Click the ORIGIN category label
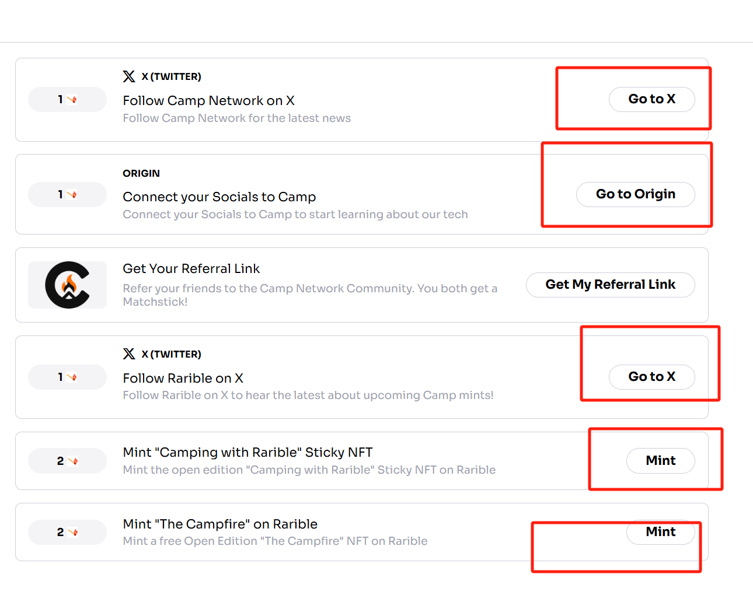This screenshot has height=616, width=753. pyautogui.click(x=141, y=173)
